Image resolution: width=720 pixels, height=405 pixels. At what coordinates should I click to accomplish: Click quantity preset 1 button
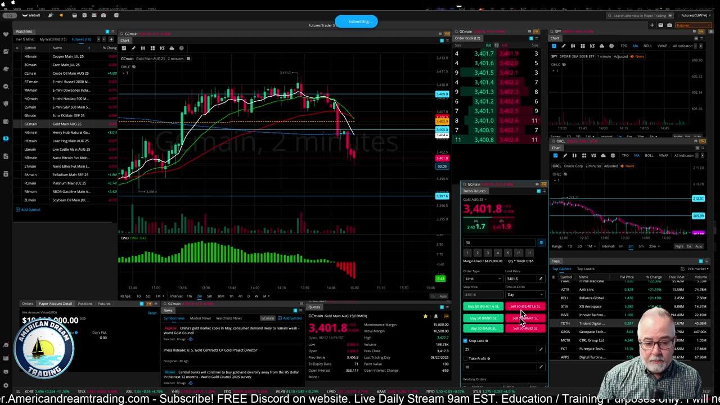tap(467, 253)
